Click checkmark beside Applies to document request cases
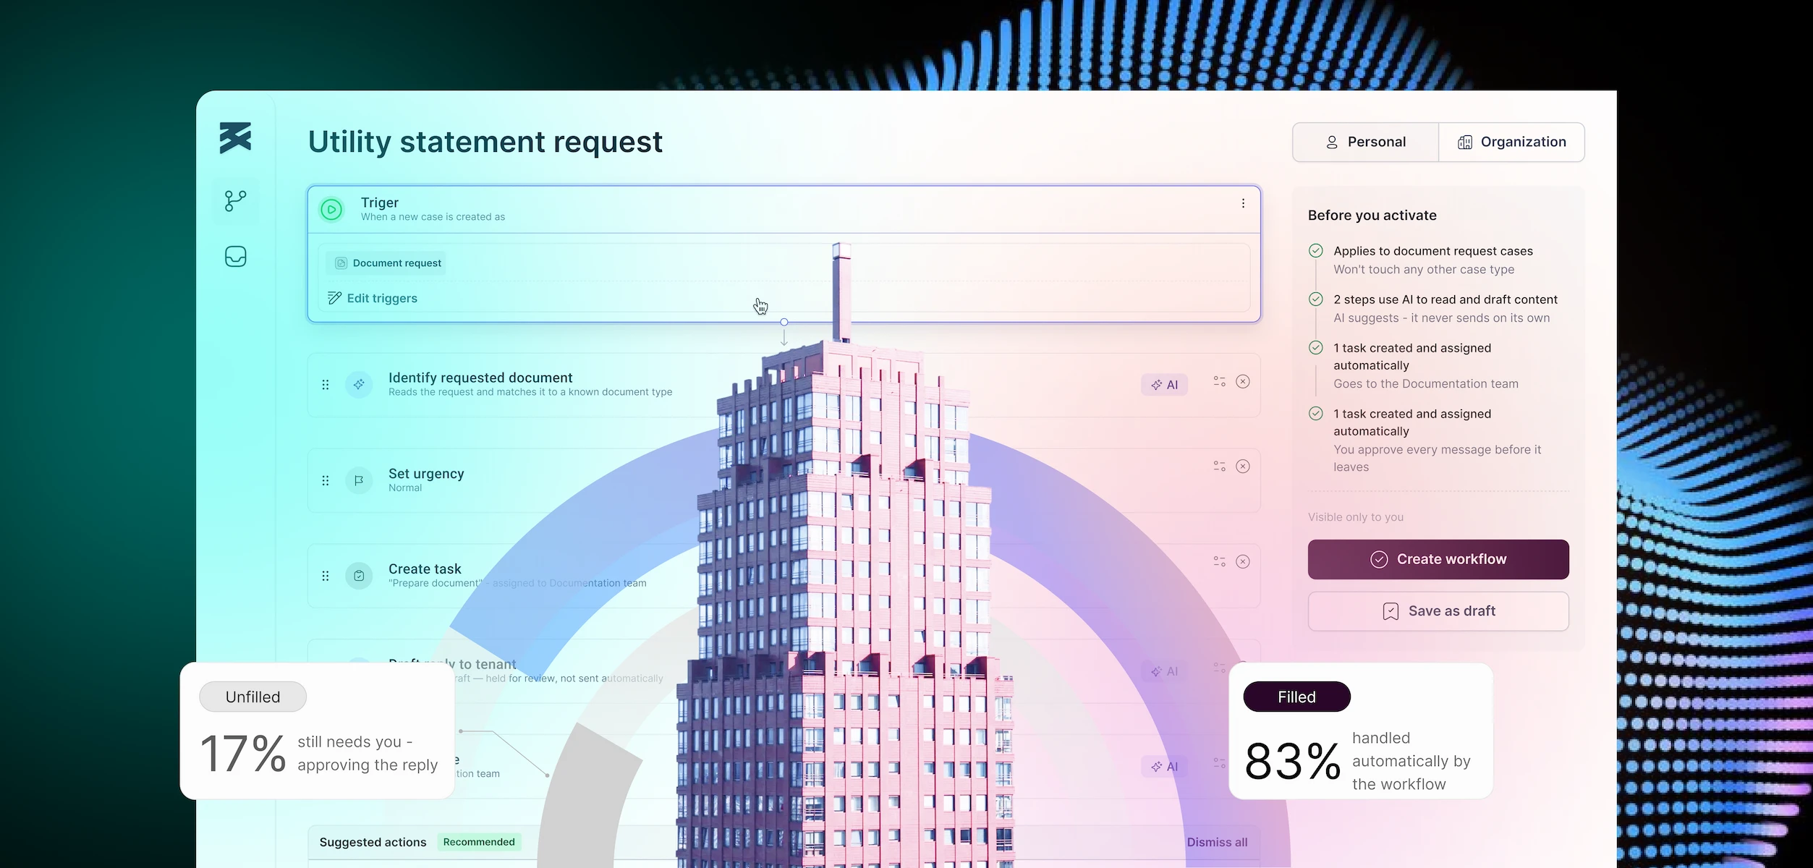This screenshot has width=1813, height=868. click(x=1315, y=251)
